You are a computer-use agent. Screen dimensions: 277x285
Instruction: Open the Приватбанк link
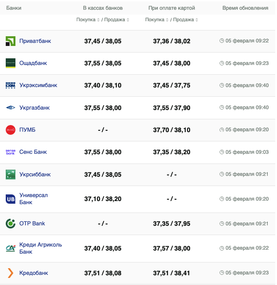click(35, 41)
